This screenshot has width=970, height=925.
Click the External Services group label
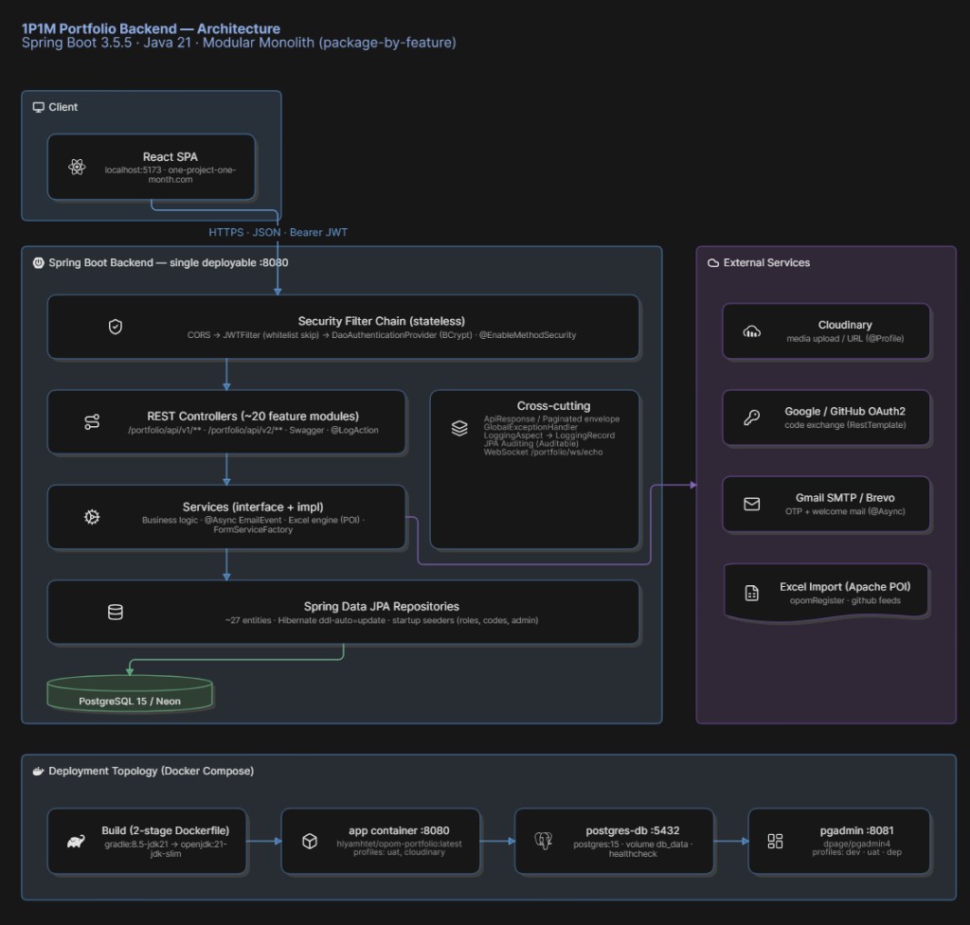pos(766,263)
